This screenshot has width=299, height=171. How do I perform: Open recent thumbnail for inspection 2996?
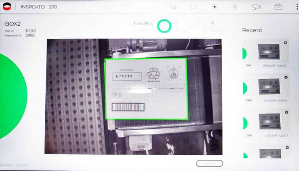(x=269, y=87)
